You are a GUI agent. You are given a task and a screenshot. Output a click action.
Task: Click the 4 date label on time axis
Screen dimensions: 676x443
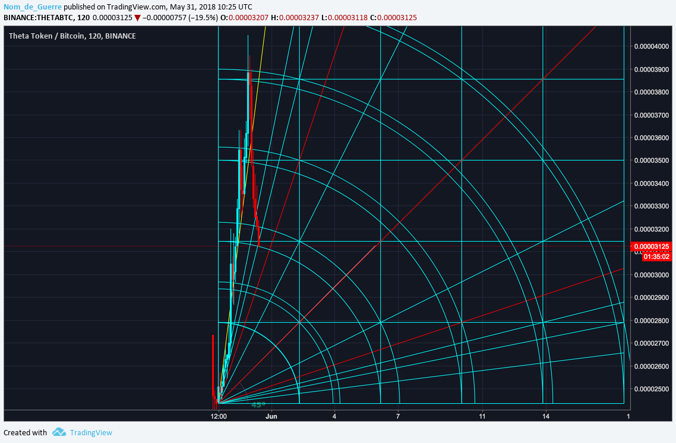tap(334, 416)
